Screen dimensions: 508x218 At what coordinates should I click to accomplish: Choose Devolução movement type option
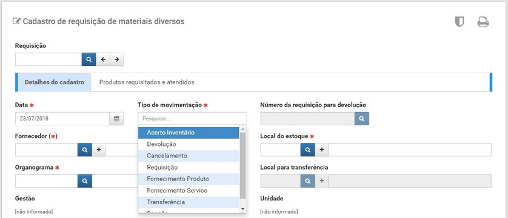(x=189, y=144)
